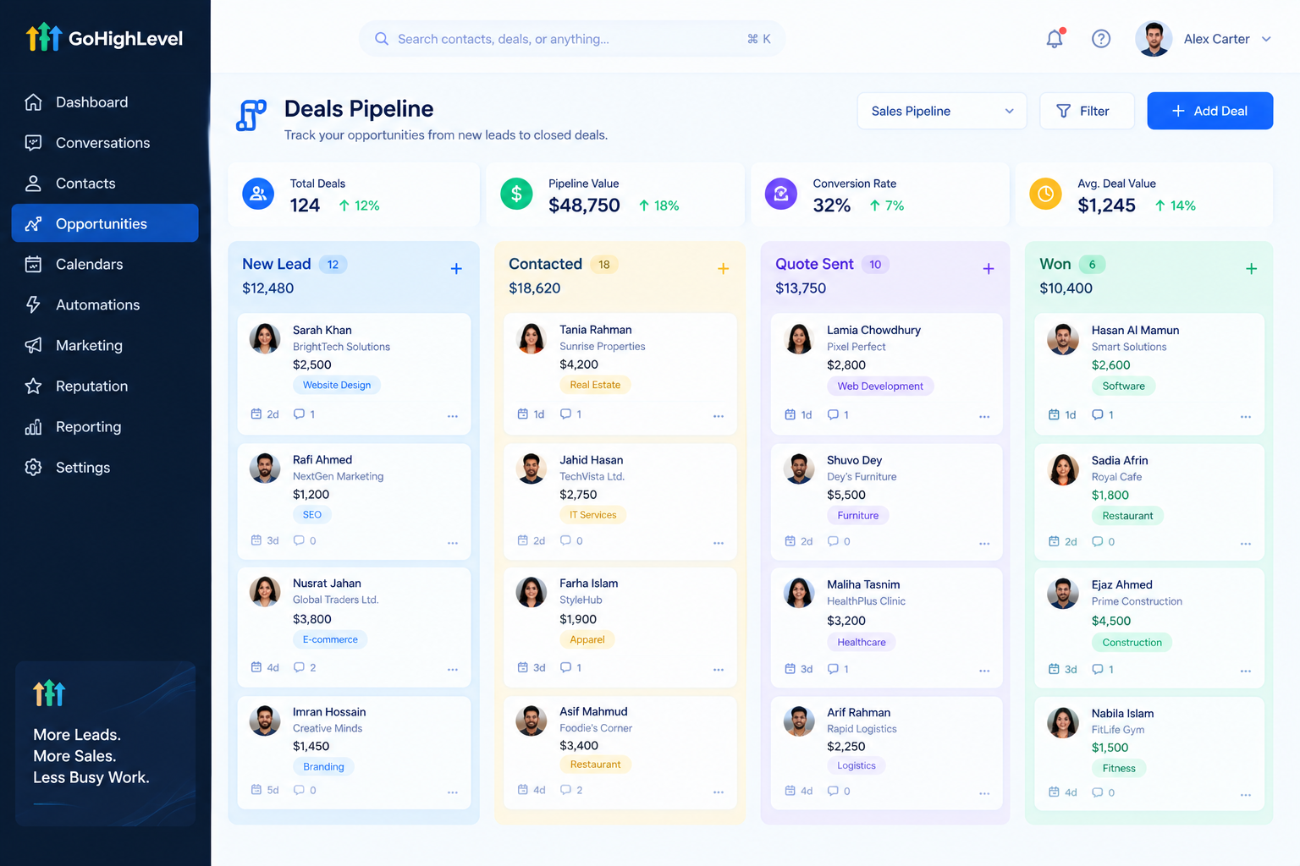This screenshot has height=866, width=1300.
Task: Click the Reputation star menu item
Action: tap(105, 386)
